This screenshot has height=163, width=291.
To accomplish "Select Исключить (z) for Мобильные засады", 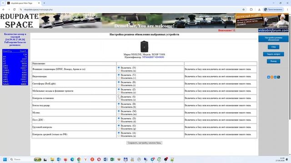I will [119, 92].
